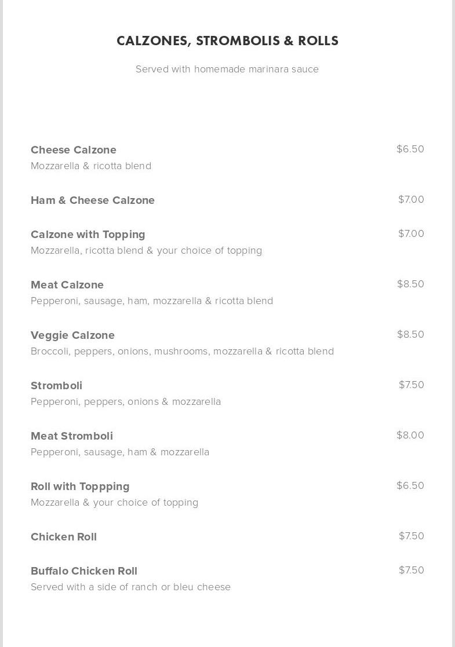Viewport: 455px width, 647px height.
Task: Click the homemade marinara sauce subtitle
Action: 227,69
